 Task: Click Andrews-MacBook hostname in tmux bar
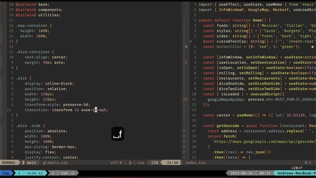(x=297, y=173)
